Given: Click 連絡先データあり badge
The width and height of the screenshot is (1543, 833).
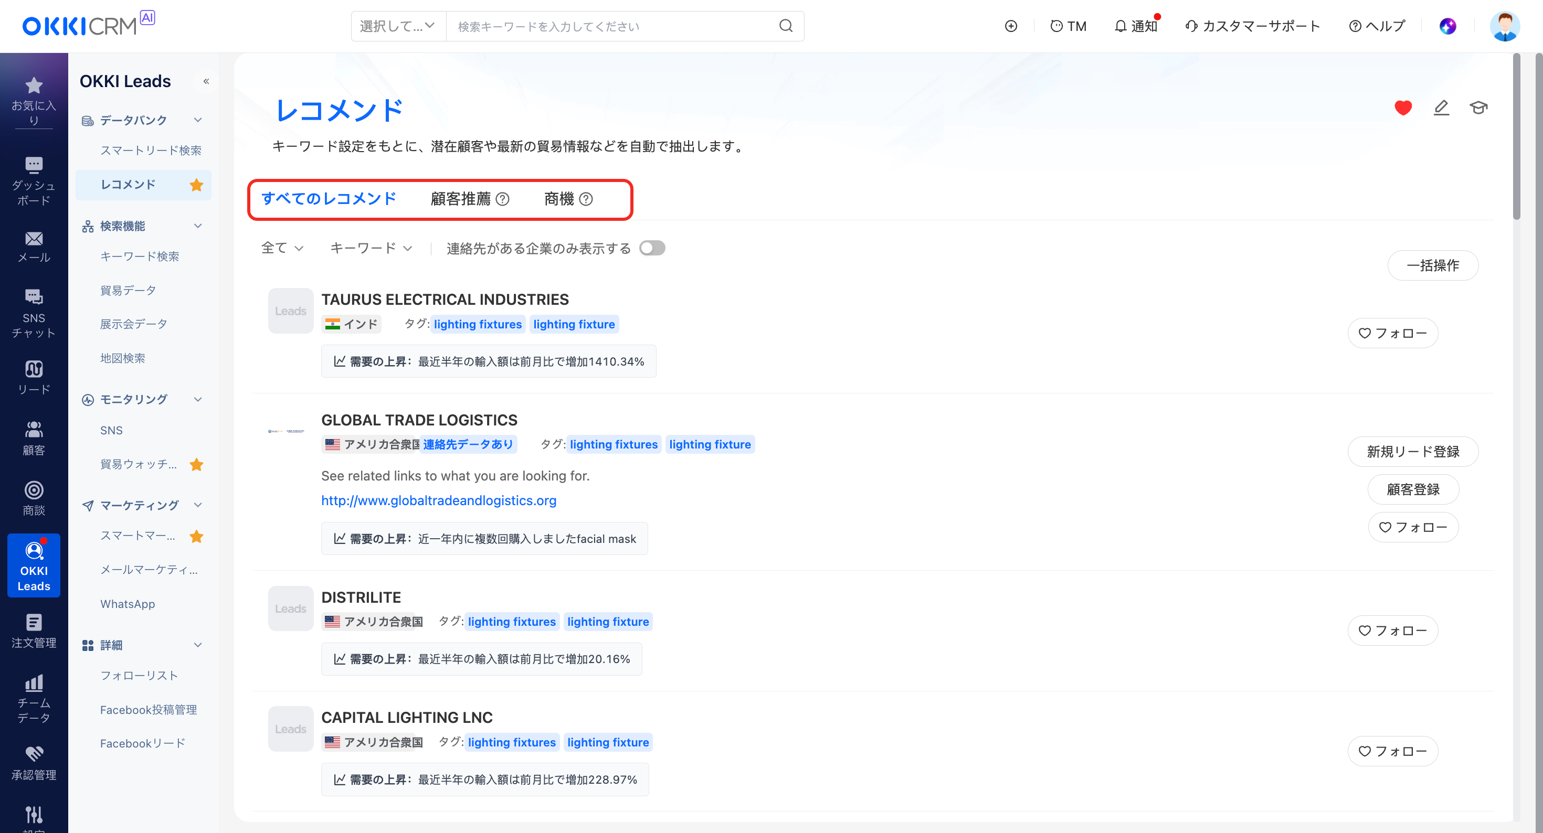Looking at the screenshot, I should click(468, 444).
